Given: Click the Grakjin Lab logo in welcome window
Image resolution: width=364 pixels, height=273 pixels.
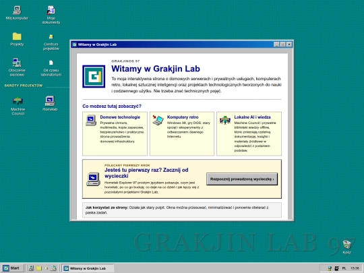Looking at the screenshot, I should point(94,76).
